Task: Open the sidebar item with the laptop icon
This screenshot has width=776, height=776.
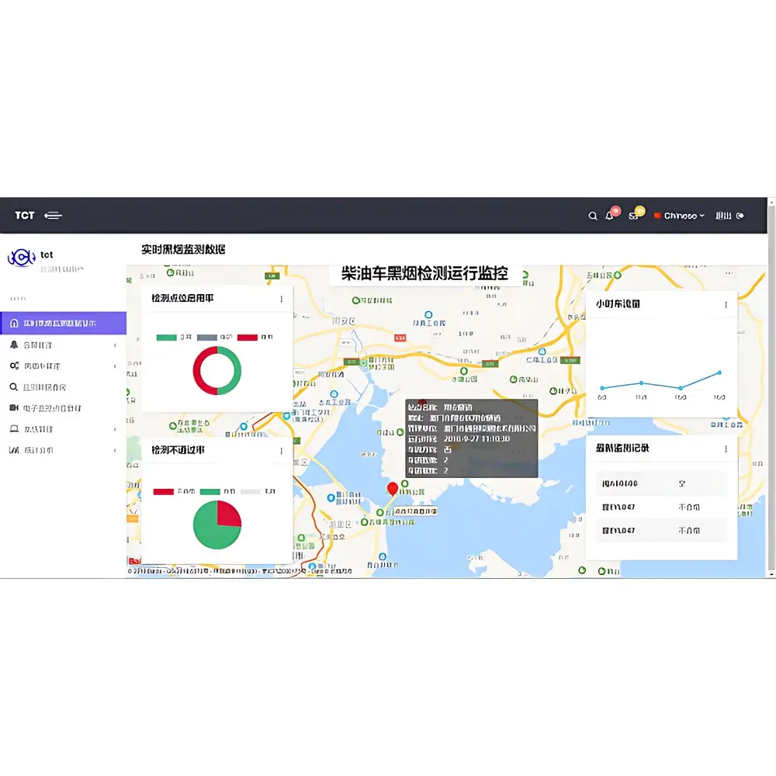Action: point(64,429)
